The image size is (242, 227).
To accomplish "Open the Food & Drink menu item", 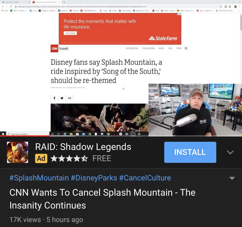I will tap(148, 48).
